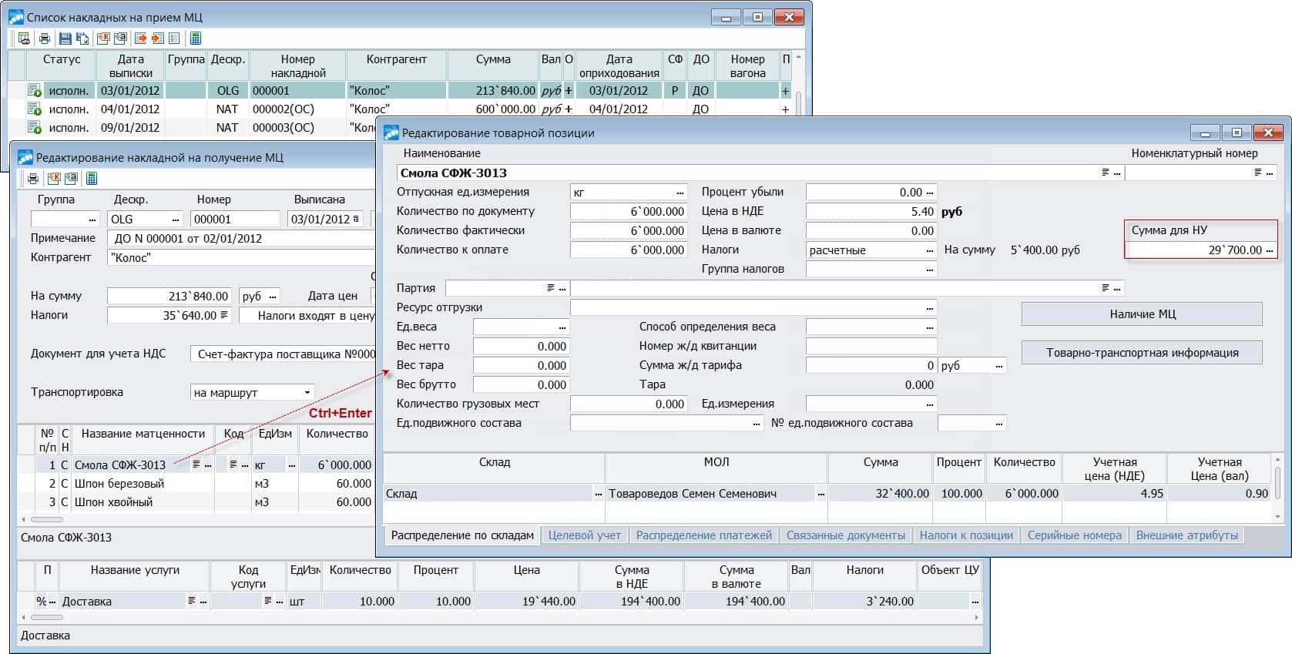Click second orange arrow icon in list toolbar
Screen dimensions: 1292x654
[x=157, y=39]
